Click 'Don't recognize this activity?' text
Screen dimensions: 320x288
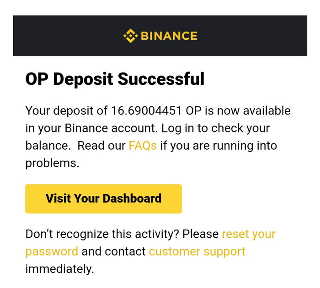(x=102, y=234)
